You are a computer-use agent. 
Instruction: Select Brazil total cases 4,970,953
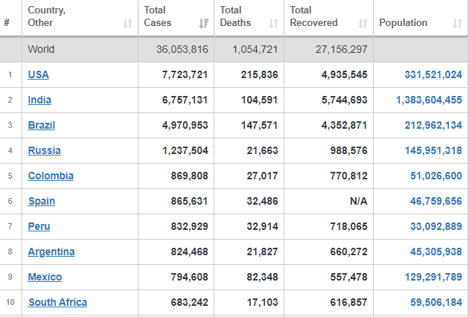(185, 125)
